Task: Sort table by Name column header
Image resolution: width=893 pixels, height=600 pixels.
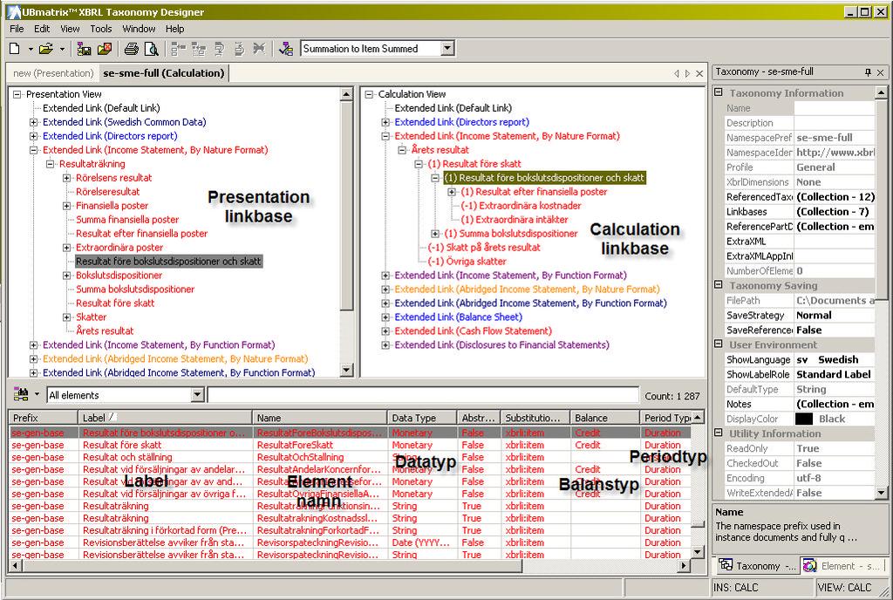Action: pyautogui.click(x=319, y=418)
